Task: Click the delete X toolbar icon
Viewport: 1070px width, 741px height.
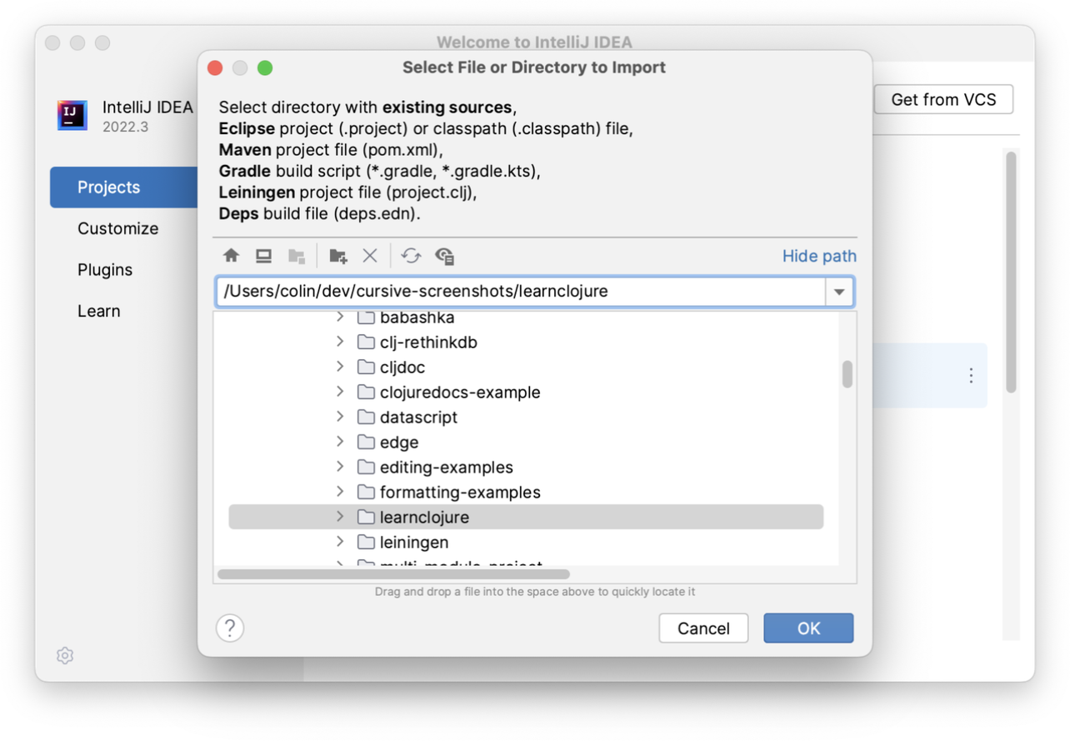Action: (370, 256)
